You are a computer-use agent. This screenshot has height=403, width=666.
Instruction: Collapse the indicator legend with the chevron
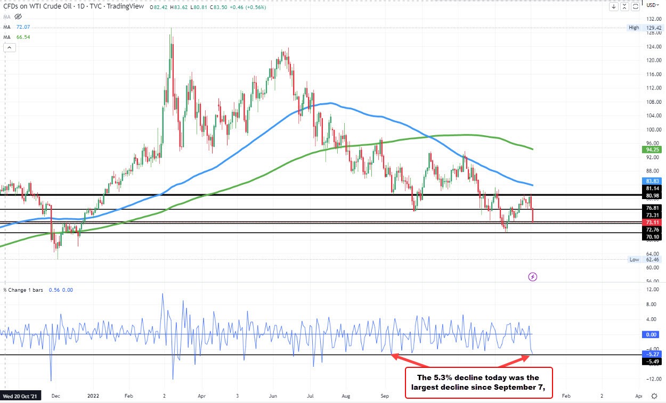click(9, 47)
